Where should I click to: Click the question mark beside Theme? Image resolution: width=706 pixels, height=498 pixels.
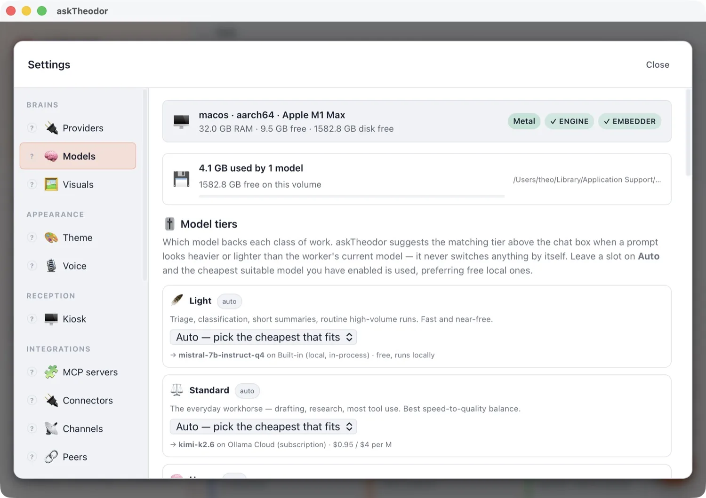point(32,237)
